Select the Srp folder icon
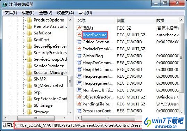 point(29,92)
